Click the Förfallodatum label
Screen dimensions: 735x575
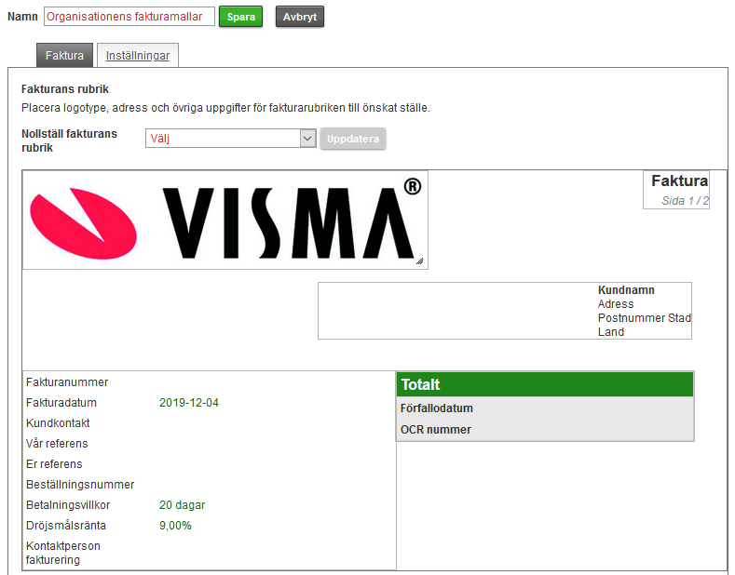[x=436, y=408]
